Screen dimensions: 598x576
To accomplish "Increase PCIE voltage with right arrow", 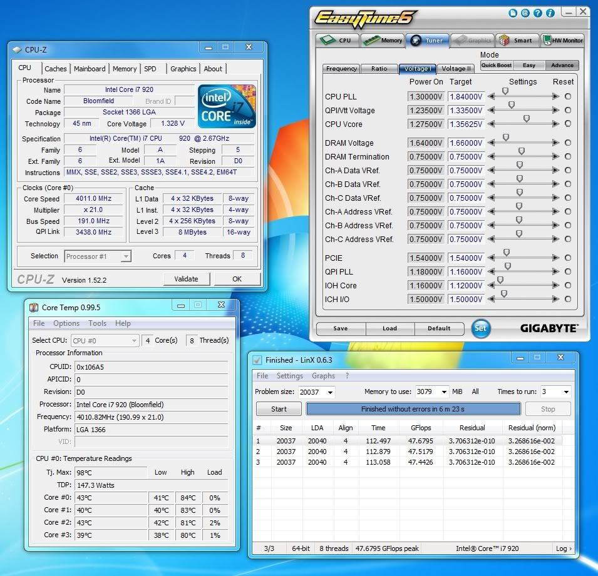I will click(555, 258).
